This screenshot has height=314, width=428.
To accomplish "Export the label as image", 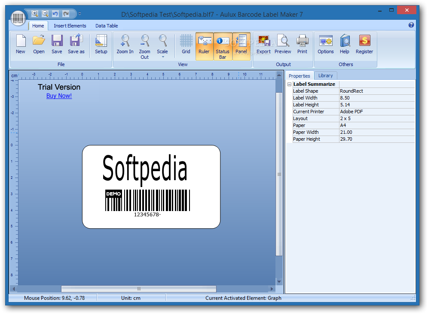I will [264, 45].
